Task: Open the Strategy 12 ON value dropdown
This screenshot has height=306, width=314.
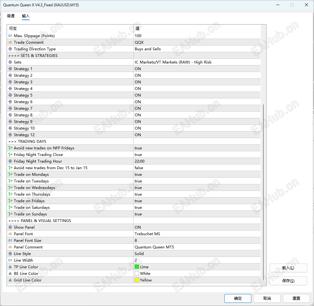Action: (197, 135)
